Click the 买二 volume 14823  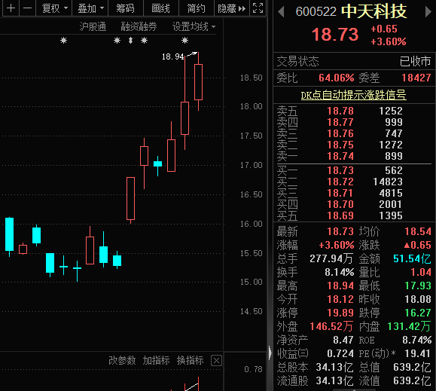[x=388, y=182]
